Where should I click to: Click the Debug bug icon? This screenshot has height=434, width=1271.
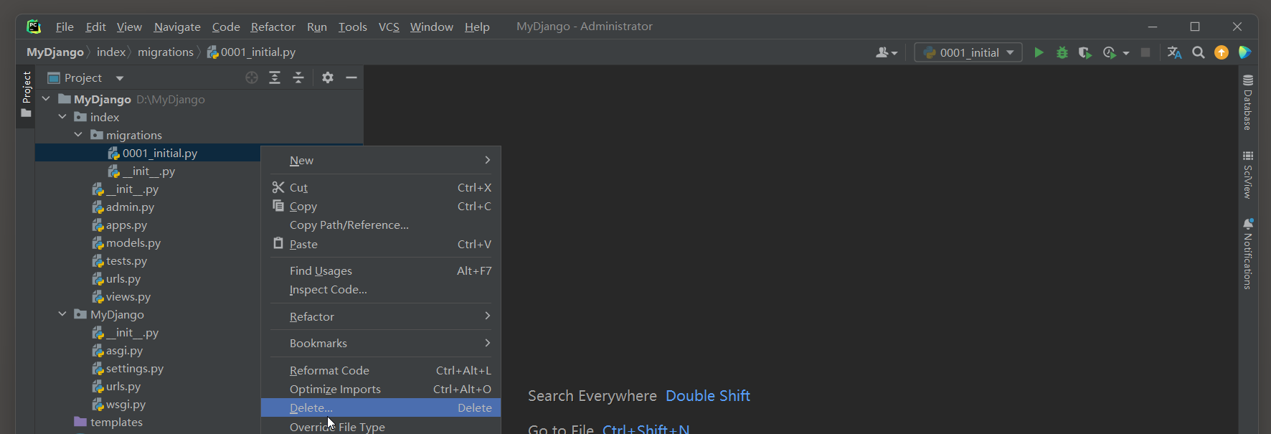tap(1062, 52)
